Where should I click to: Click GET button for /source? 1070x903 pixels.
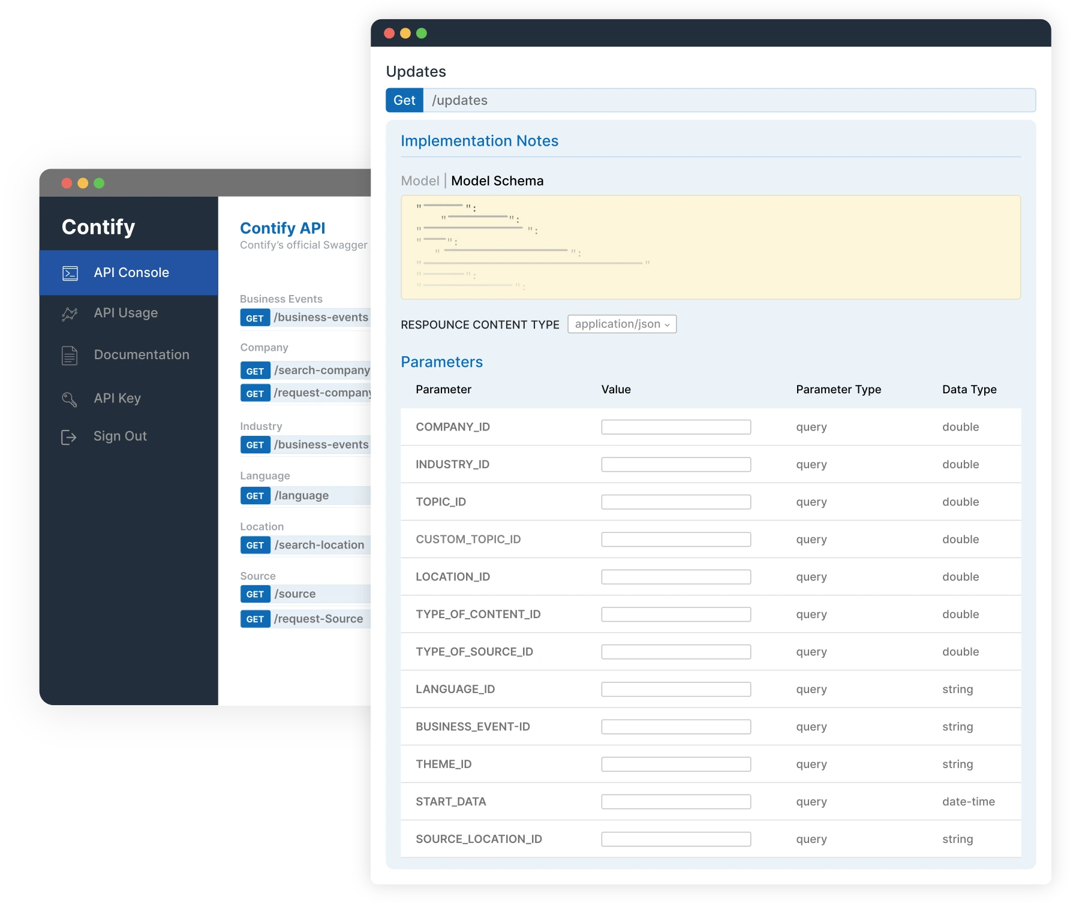click(x=255, y=594)
